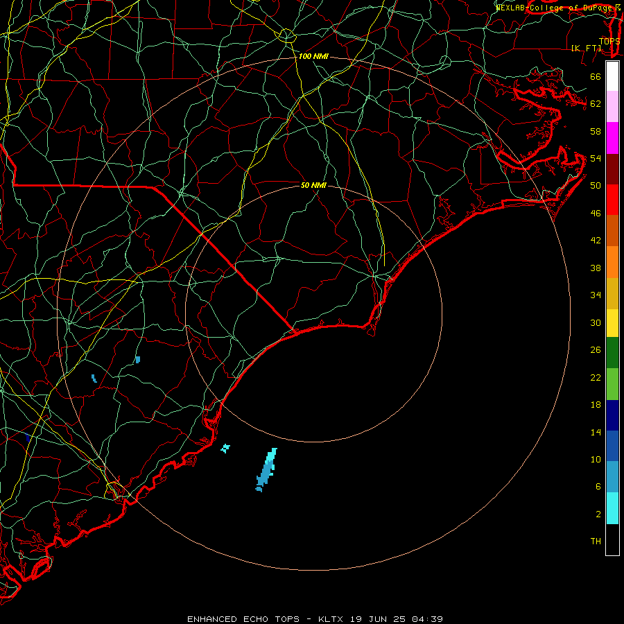This screenshot has width=624, height=624.
Task: Click the '14' scale label
Action: [596, 432]
